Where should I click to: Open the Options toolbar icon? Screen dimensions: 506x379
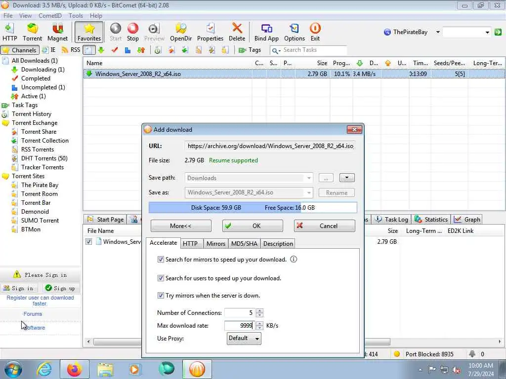(x=295, y=32)
